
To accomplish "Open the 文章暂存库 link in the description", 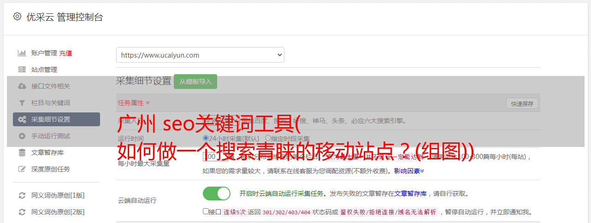I will 410,194.
